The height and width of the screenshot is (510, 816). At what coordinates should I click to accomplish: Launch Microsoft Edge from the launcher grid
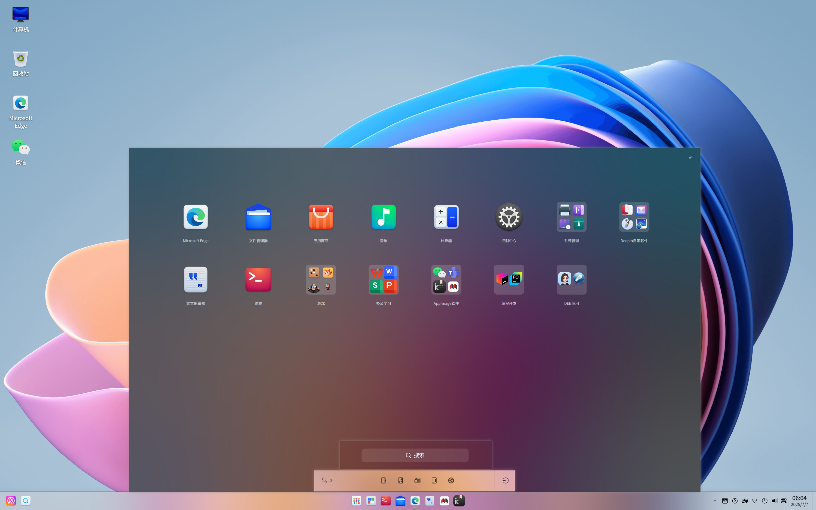[x=196, y=217]
